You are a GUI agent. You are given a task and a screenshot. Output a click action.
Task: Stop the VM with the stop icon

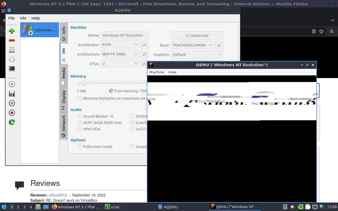(12, 113)
